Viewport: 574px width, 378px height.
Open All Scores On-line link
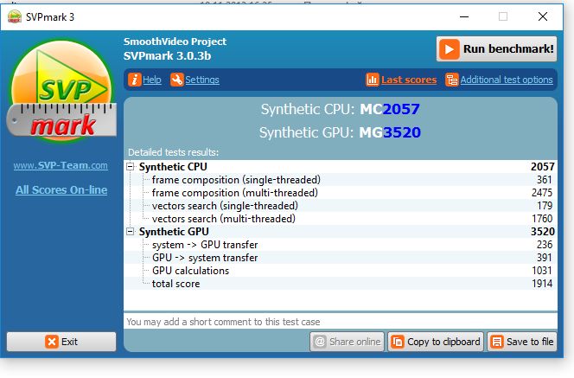point(61,189)
